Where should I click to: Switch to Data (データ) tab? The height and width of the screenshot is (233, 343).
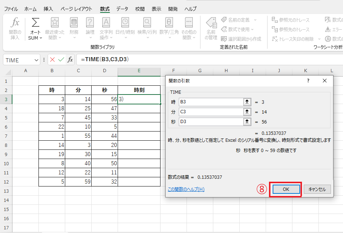click(122, 9)
